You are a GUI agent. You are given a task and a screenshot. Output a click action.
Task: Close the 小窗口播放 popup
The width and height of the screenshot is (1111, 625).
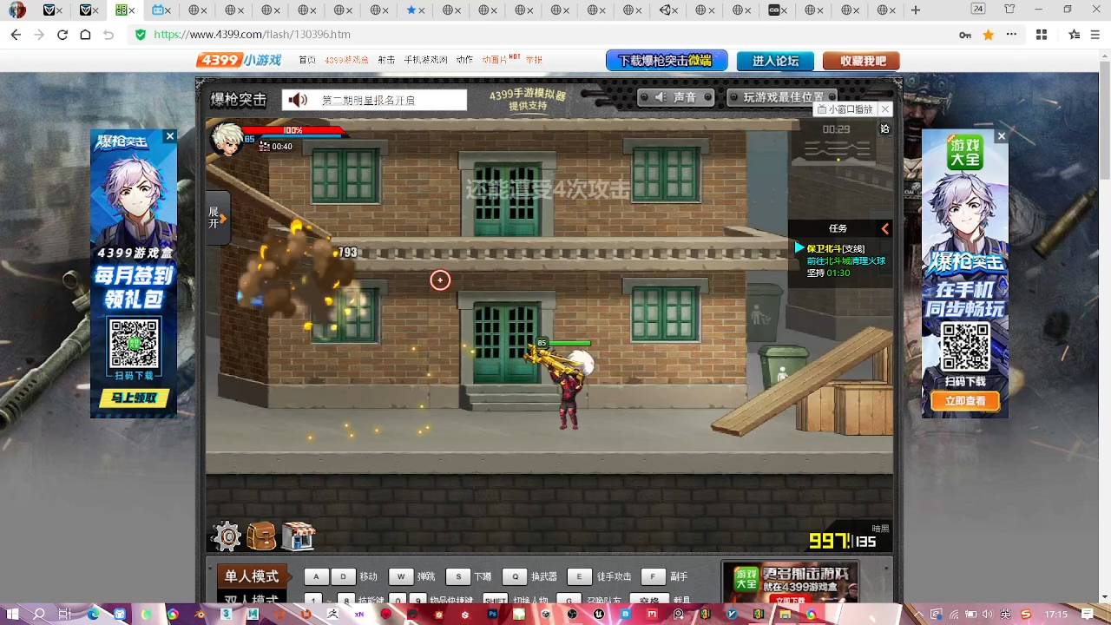click(884, 109)
